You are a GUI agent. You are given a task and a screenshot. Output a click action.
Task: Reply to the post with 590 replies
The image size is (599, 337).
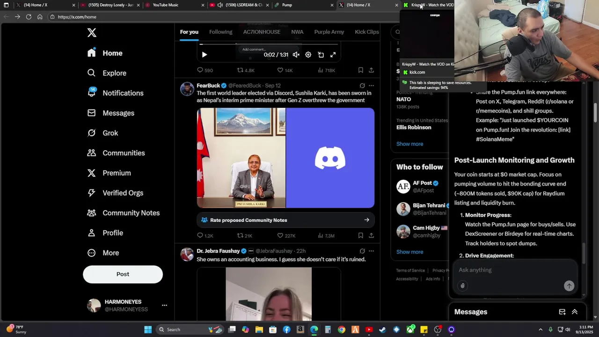tap(205, 70)
